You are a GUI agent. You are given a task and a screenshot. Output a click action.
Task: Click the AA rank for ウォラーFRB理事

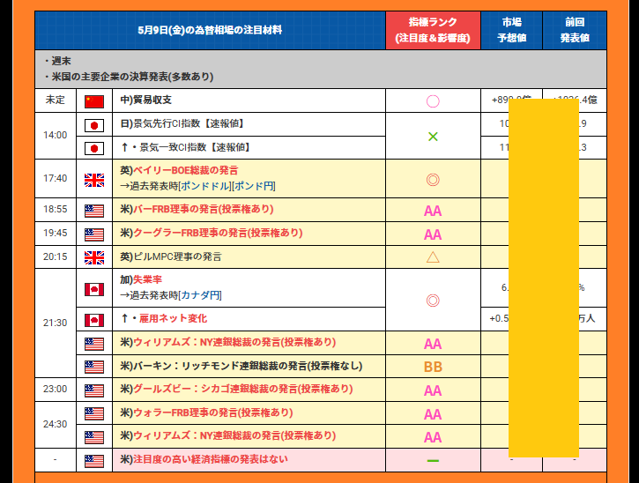point(433,414)
